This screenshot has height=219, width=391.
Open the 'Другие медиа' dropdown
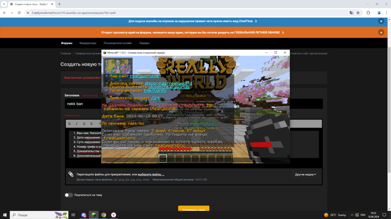(x=305, y=175)
